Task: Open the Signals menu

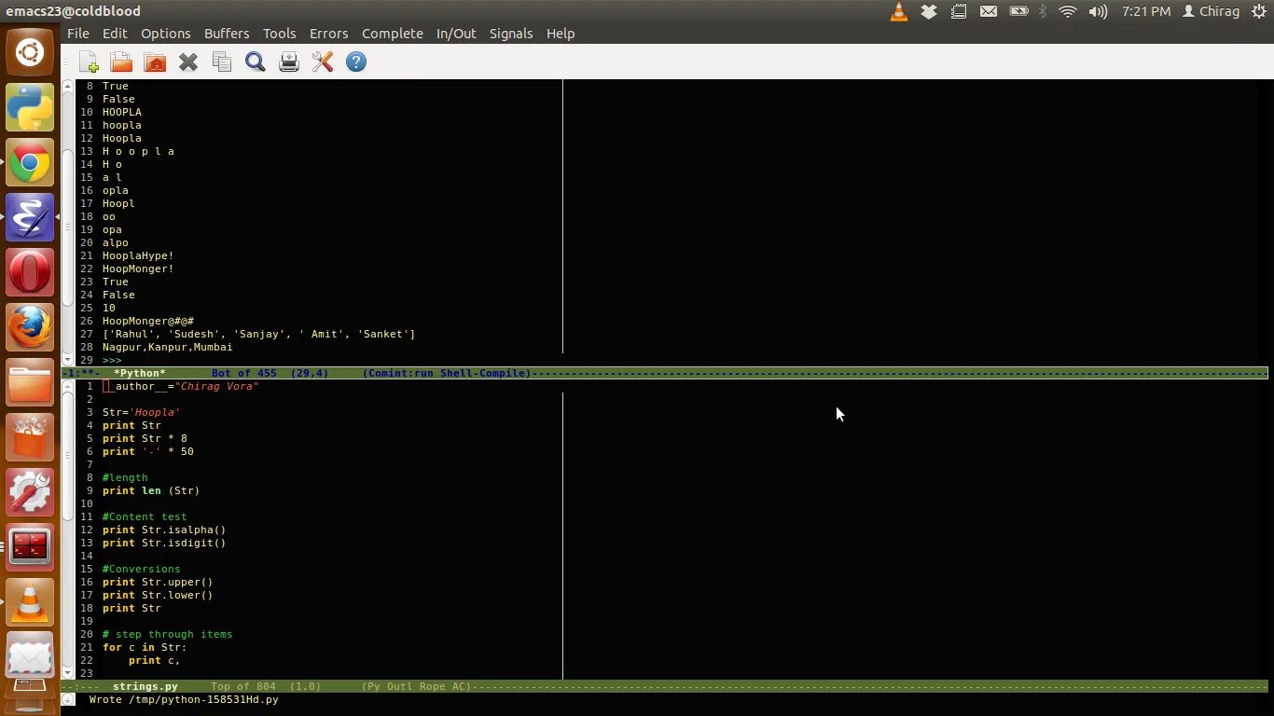Action: point(511,33)
